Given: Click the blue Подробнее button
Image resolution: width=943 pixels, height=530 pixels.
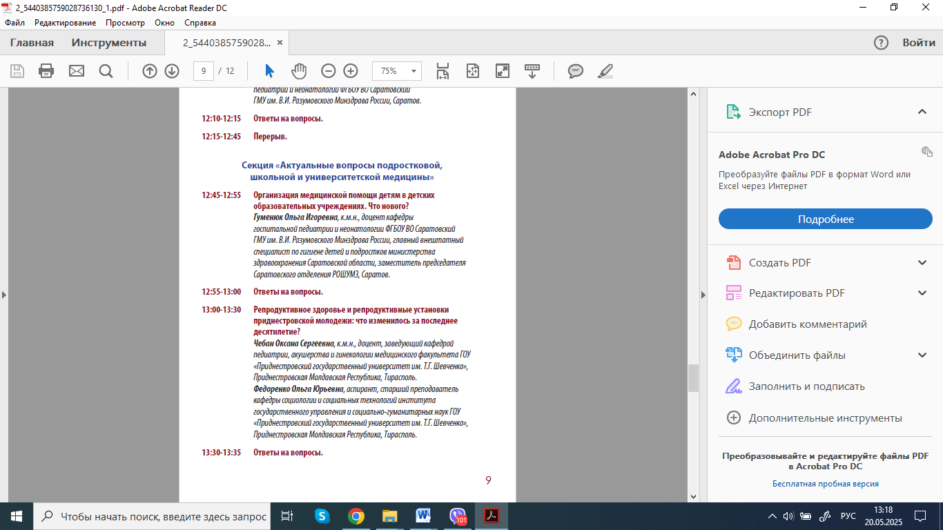Looking at the screenshot, I should (826, 219).
